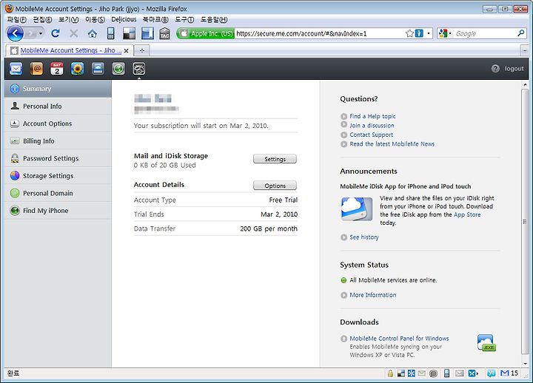Go back with the browser Back arrow

(16, 33)
